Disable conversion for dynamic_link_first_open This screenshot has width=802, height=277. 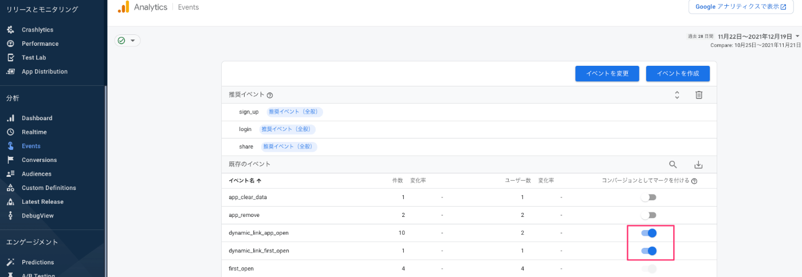648,251
